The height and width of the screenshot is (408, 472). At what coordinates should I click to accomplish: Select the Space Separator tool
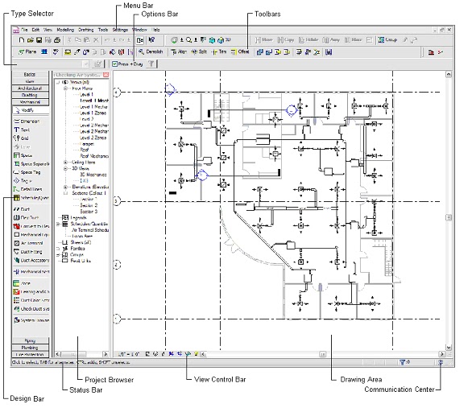click(x=31, y=164)
